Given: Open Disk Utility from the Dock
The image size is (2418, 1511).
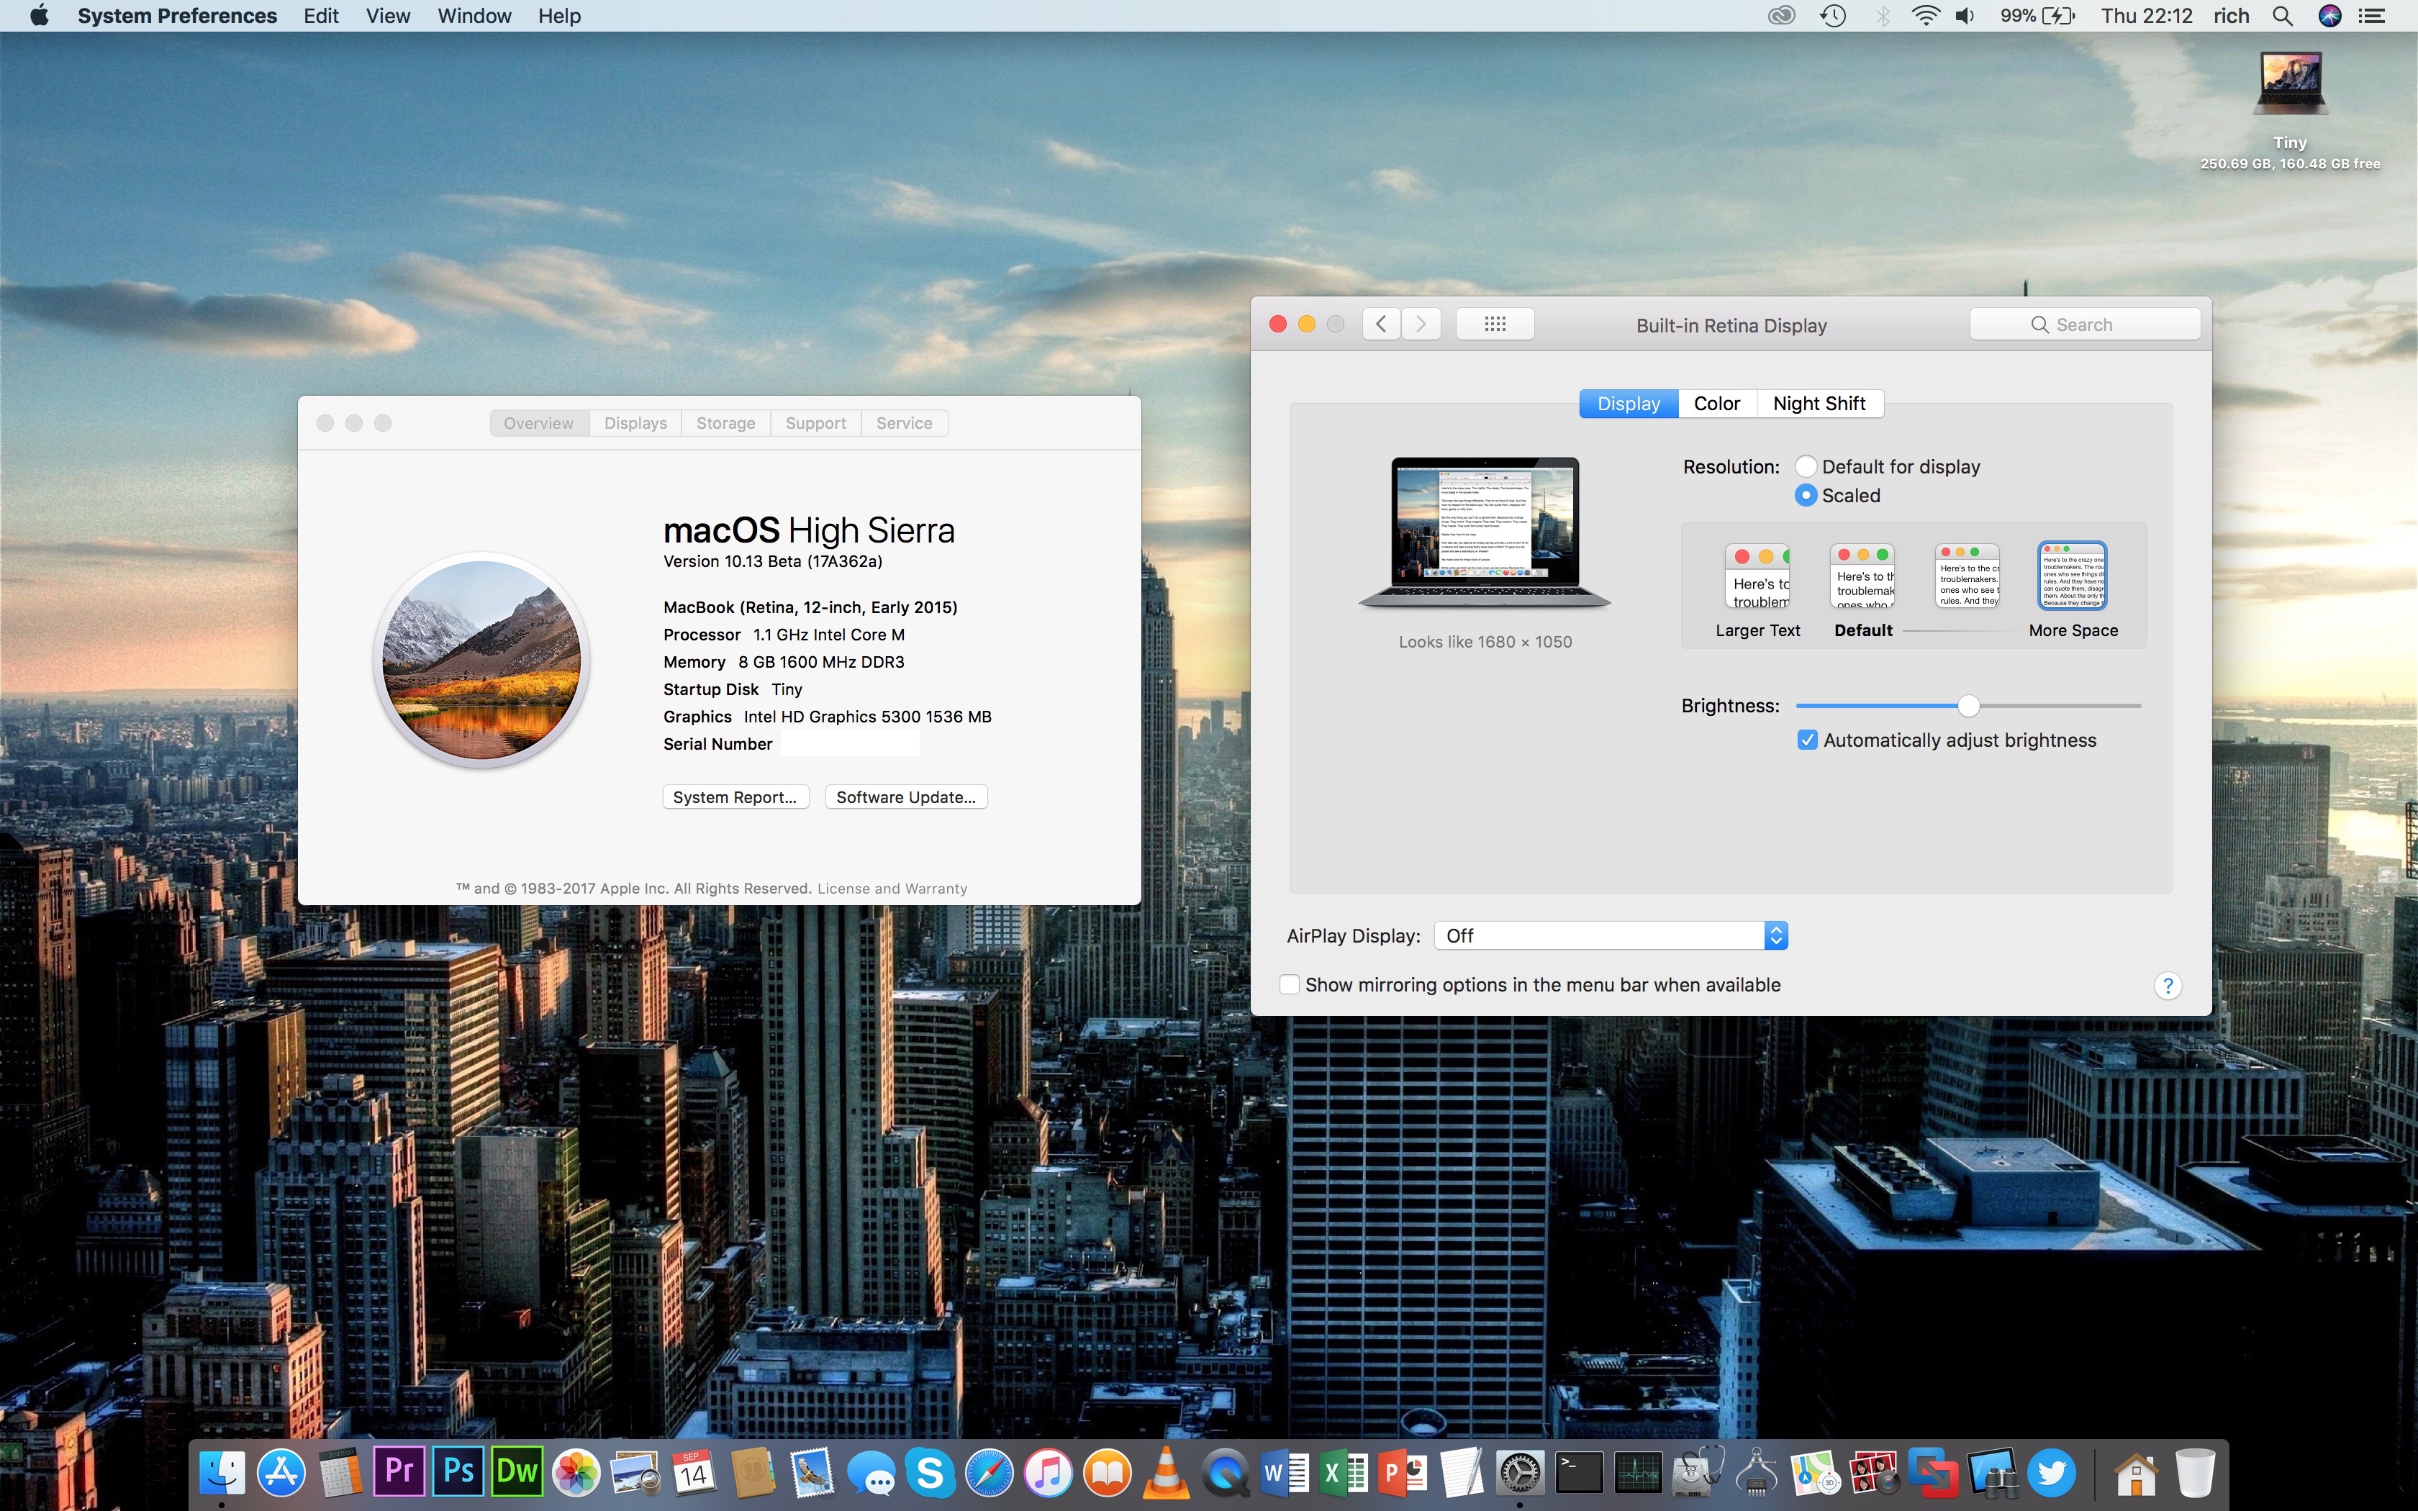Looking at the screenshot, I should 1698,1472.
